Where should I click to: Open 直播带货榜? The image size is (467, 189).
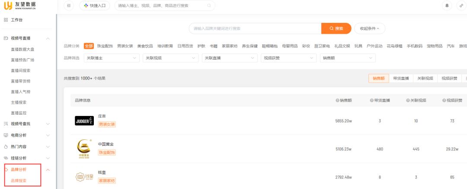pyautogui.click(x=21, y=81)
